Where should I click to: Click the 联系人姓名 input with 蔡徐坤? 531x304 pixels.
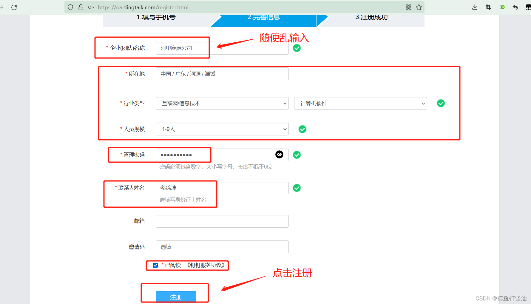tap(222, 188)
